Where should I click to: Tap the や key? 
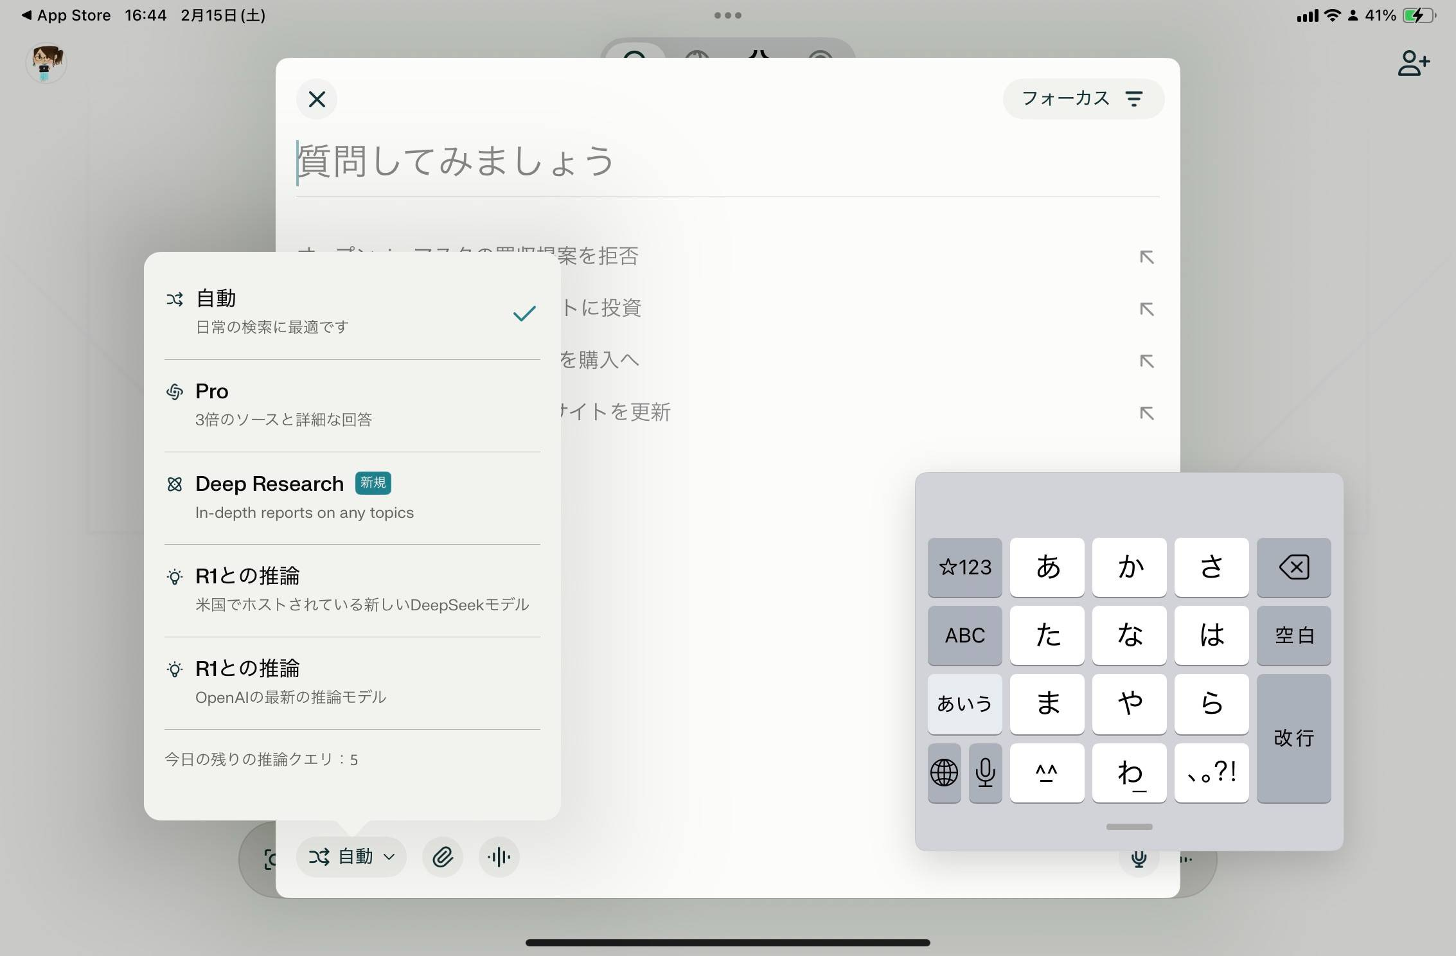click(x=1130, y=704)
